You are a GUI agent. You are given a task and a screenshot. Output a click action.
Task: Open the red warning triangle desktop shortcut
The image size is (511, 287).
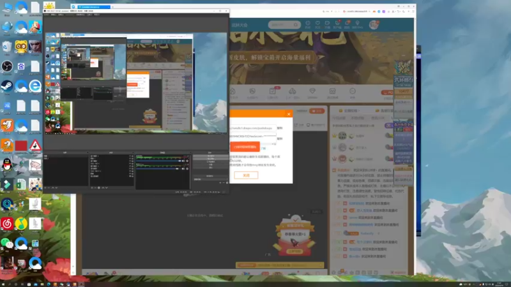pyautogui.click(x=35, y=145)
